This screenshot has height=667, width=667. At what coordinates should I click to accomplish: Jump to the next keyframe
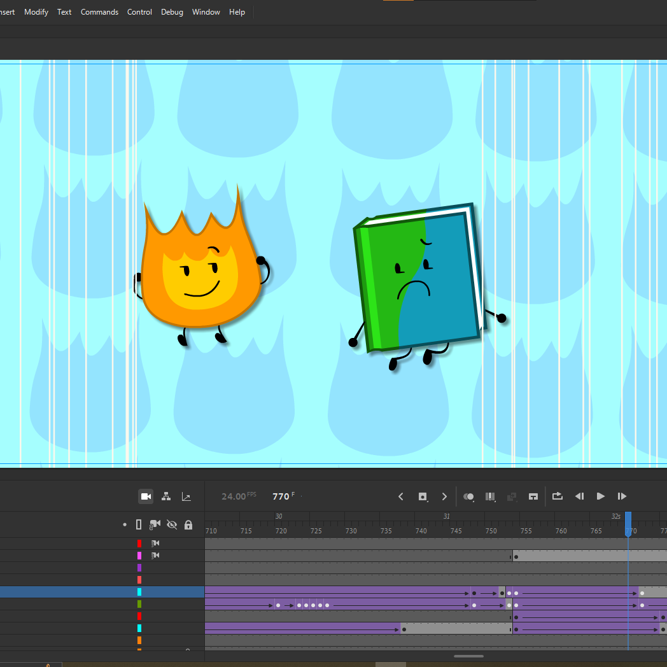click(x=444, y=496)
